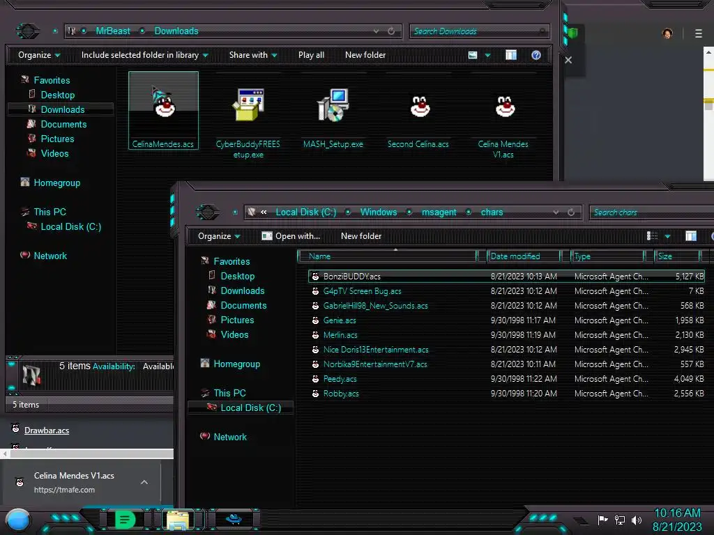Select This PC in Downloads window sidebar
Screen dimensions: 714x535
pos(50,212)
